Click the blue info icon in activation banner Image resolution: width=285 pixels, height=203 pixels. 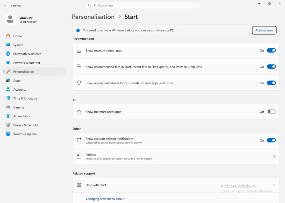pyautogui.click(x=78, y=30)
